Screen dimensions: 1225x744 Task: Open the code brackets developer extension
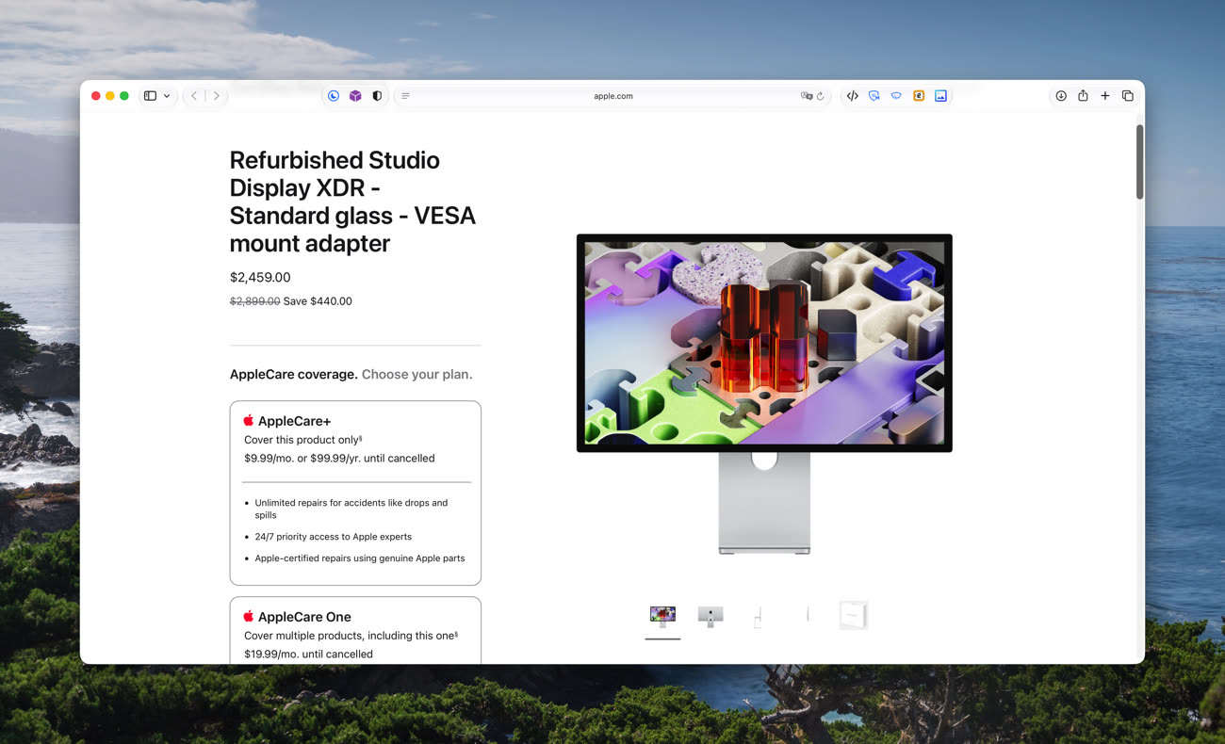click(852, 96)
